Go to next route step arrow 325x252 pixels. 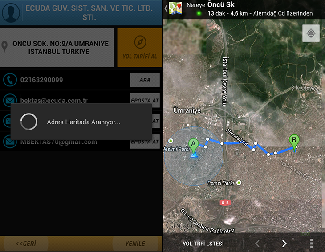click(x=284, y=244)
